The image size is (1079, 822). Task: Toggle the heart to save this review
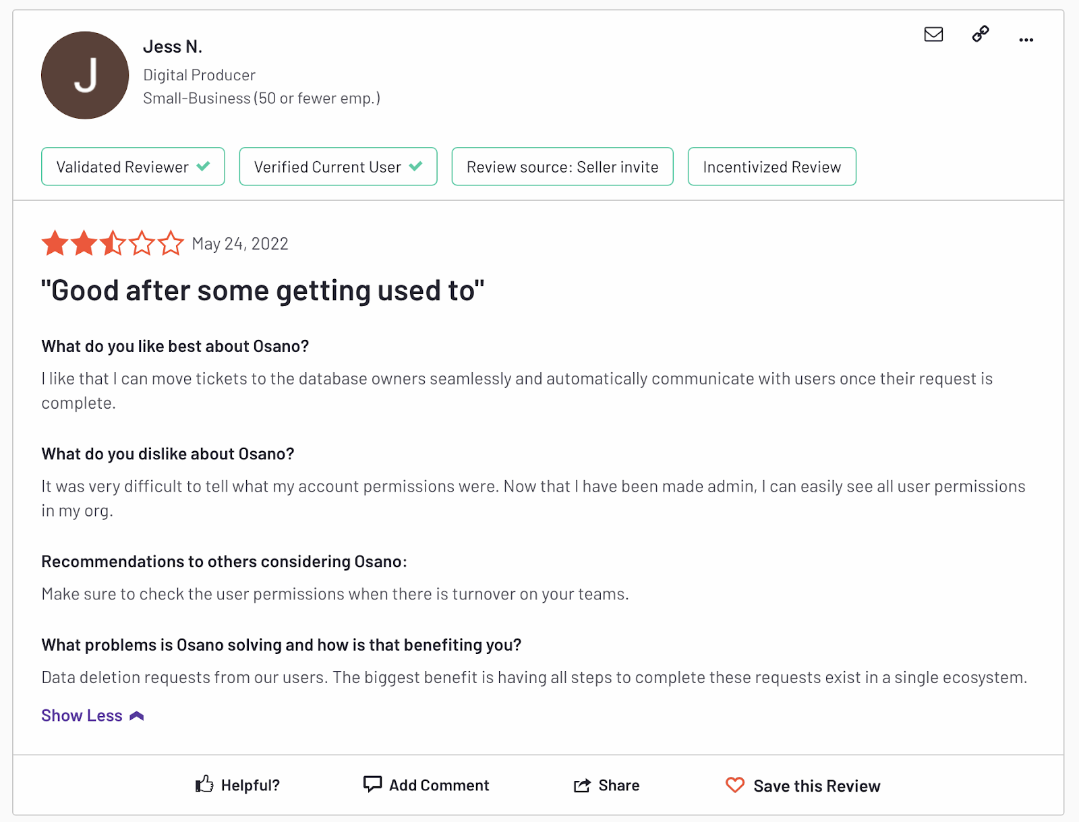click(x=734, y=785)
